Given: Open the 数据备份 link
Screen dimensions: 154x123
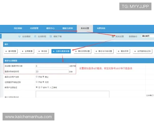Looking at the screenshot, I should point(133,36).
